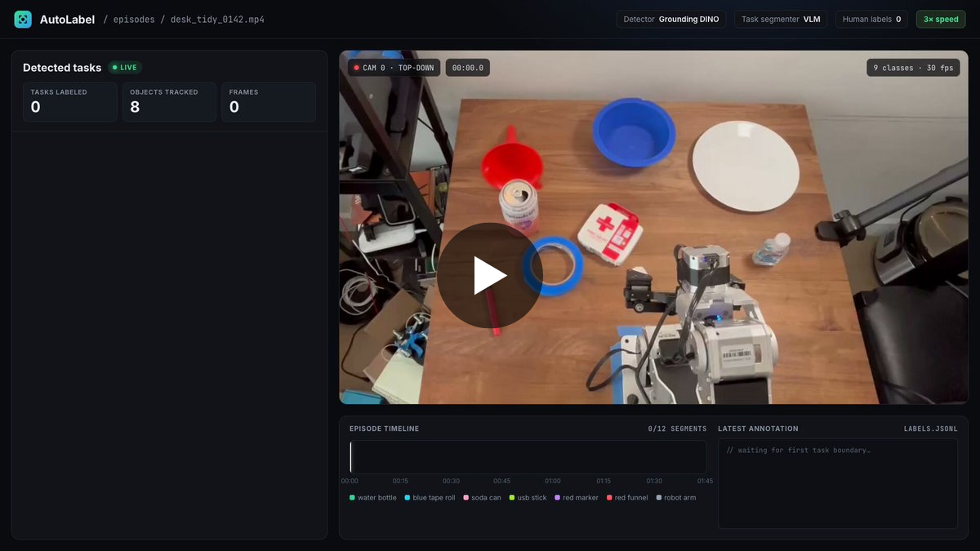Change the 3× speed setting
980x551 pixels.
click(x=941, y=20)
